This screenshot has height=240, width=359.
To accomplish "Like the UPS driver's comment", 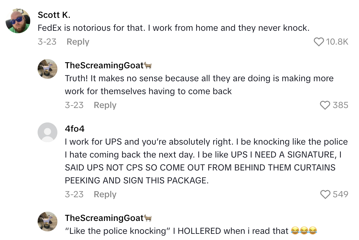I will click(324, 194).
